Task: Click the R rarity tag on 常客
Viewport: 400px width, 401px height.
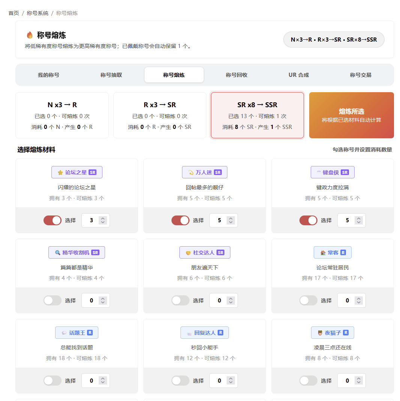Action: click(343, 253)
